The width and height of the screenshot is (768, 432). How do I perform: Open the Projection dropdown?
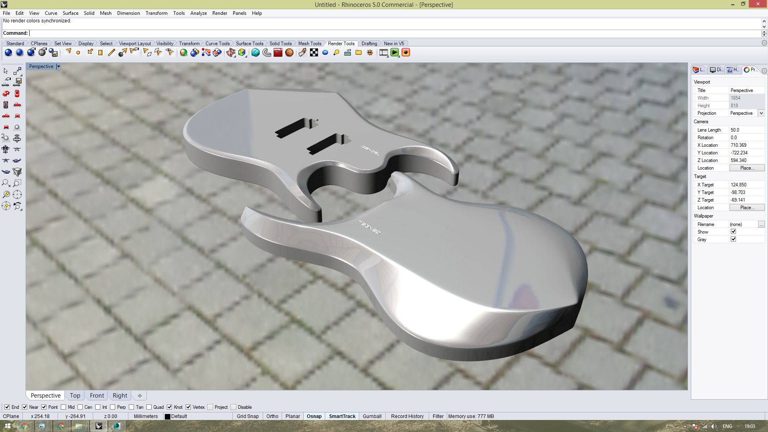pos(761,113)
